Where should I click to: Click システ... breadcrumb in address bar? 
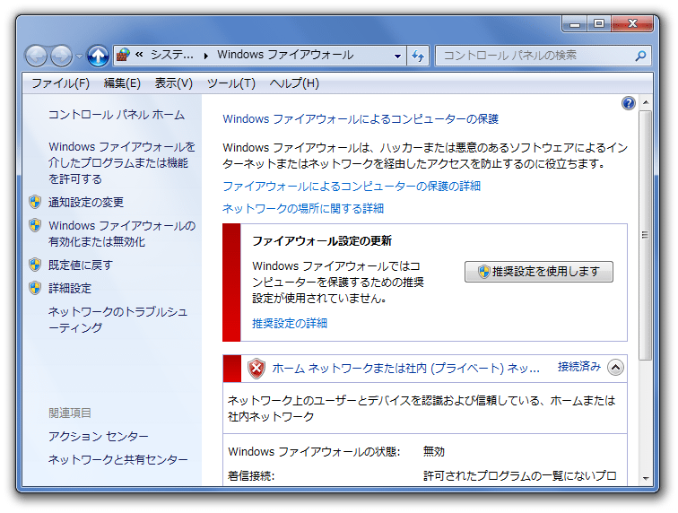[x=171, y=55]
